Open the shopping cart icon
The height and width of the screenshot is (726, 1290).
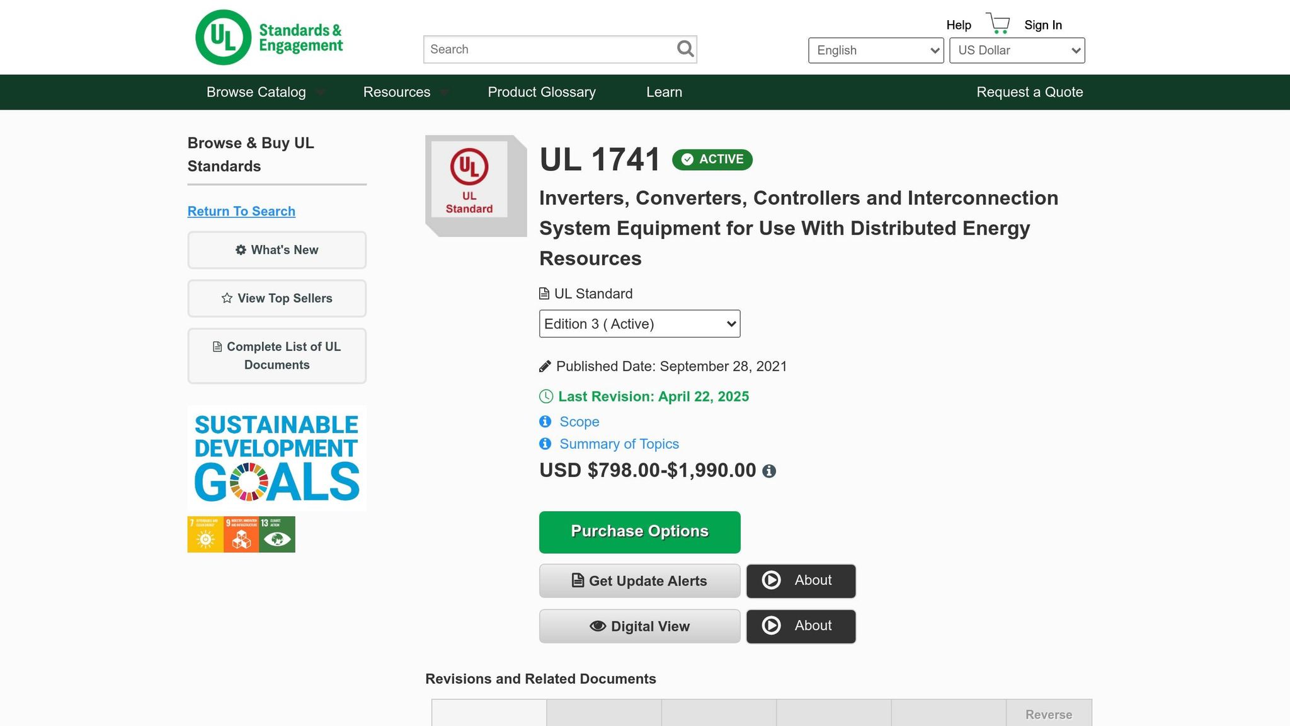tap(998, 23)
